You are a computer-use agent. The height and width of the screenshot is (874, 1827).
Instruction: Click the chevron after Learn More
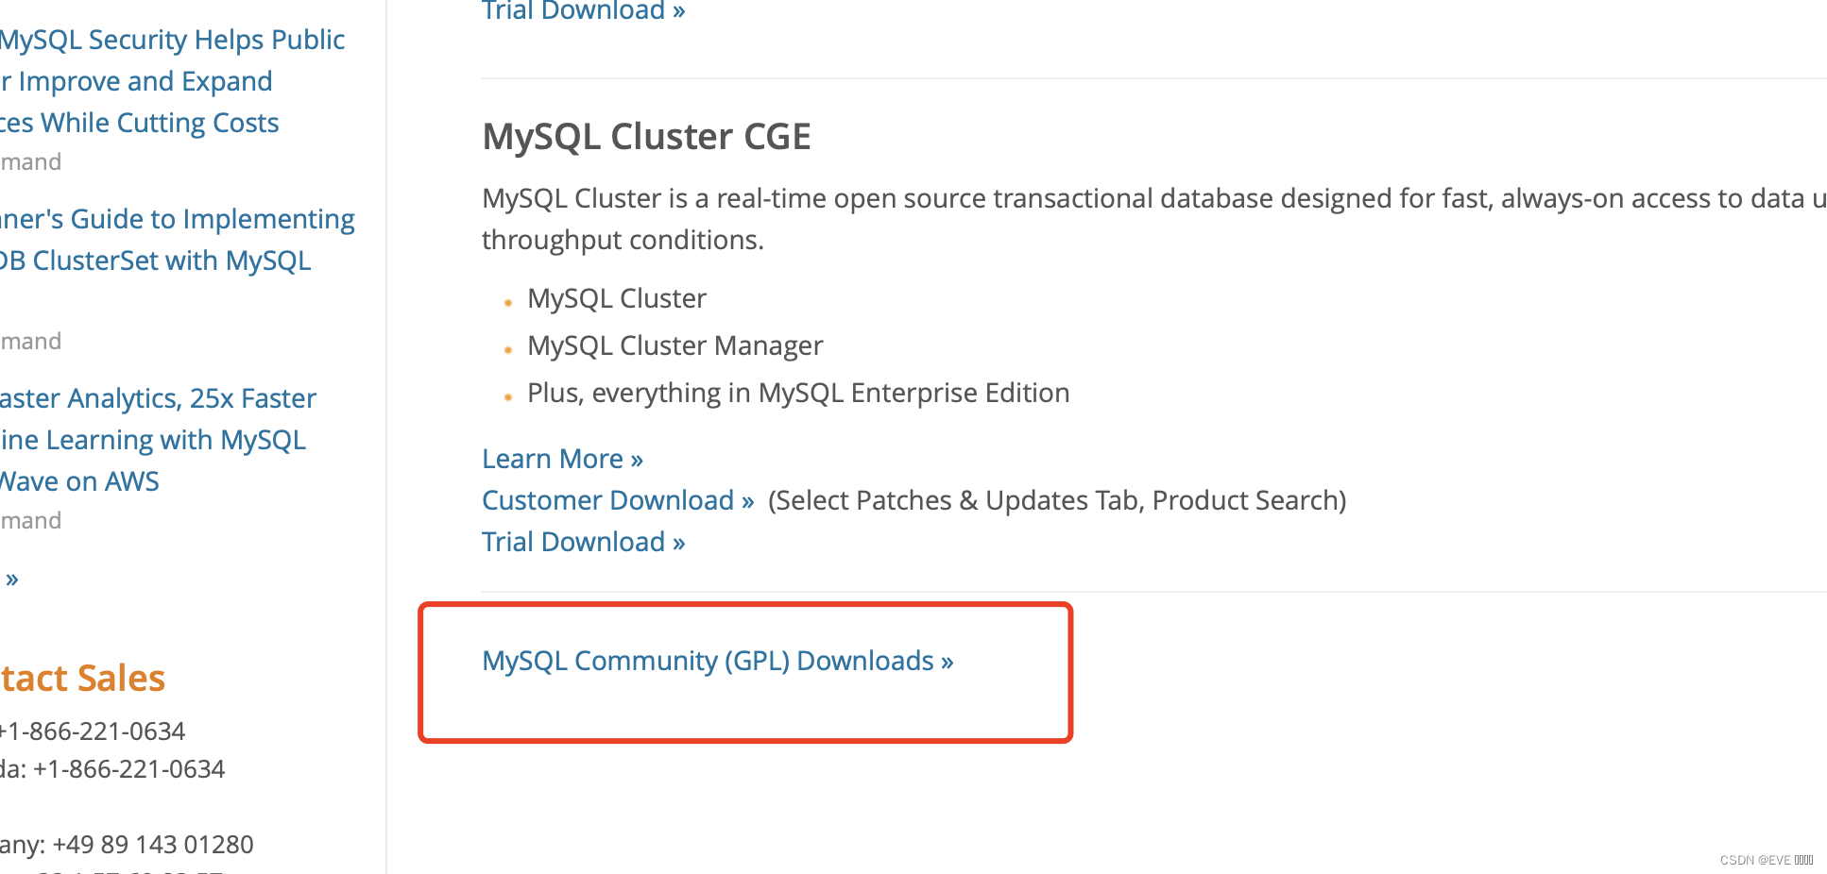637,458
